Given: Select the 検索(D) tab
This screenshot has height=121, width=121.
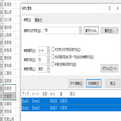Looking at the screenshot, I should pyautogui.click(x=27, y=20).
